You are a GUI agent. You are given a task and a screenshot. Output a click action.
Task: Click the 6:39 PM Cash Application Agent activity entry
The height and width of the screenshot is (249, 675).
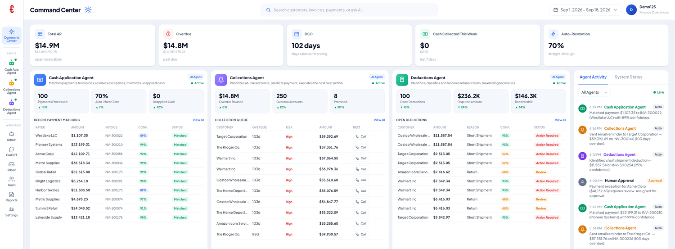(x=621, y=112)
